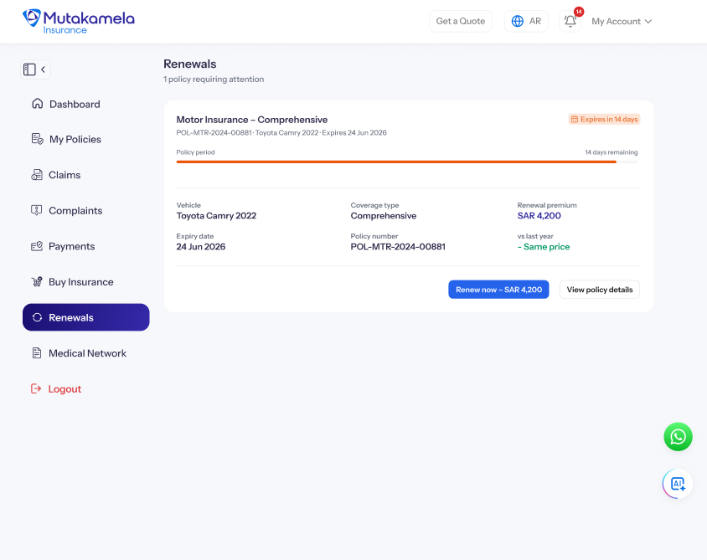The image size is (707, 560).
Task: Click Comprehensive coverage type value
Action: tap(384, 215)
